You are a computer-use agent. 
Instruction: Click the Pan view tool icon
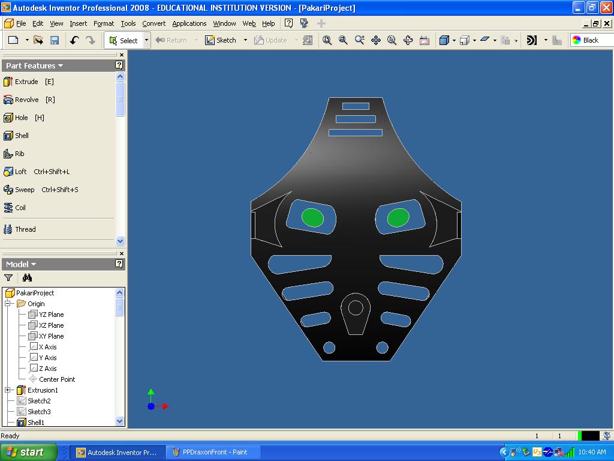pos(376,40)
